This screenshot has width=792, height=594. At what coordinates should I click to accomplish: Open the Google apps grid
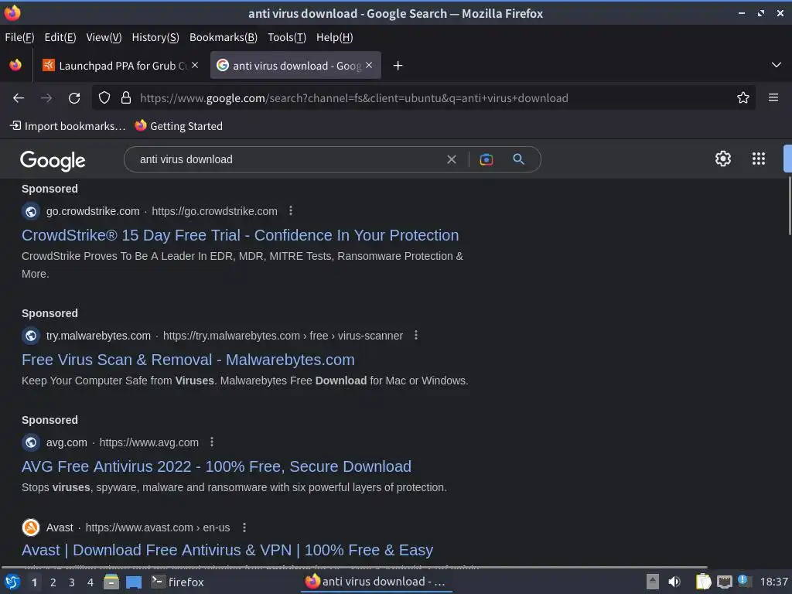pyautogui.click(x=759, y=159)
